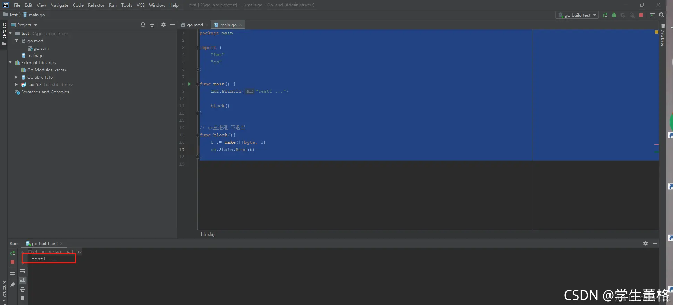673x305 pixels.
Task: Open the VCS menu
Action: pos(141,5)
